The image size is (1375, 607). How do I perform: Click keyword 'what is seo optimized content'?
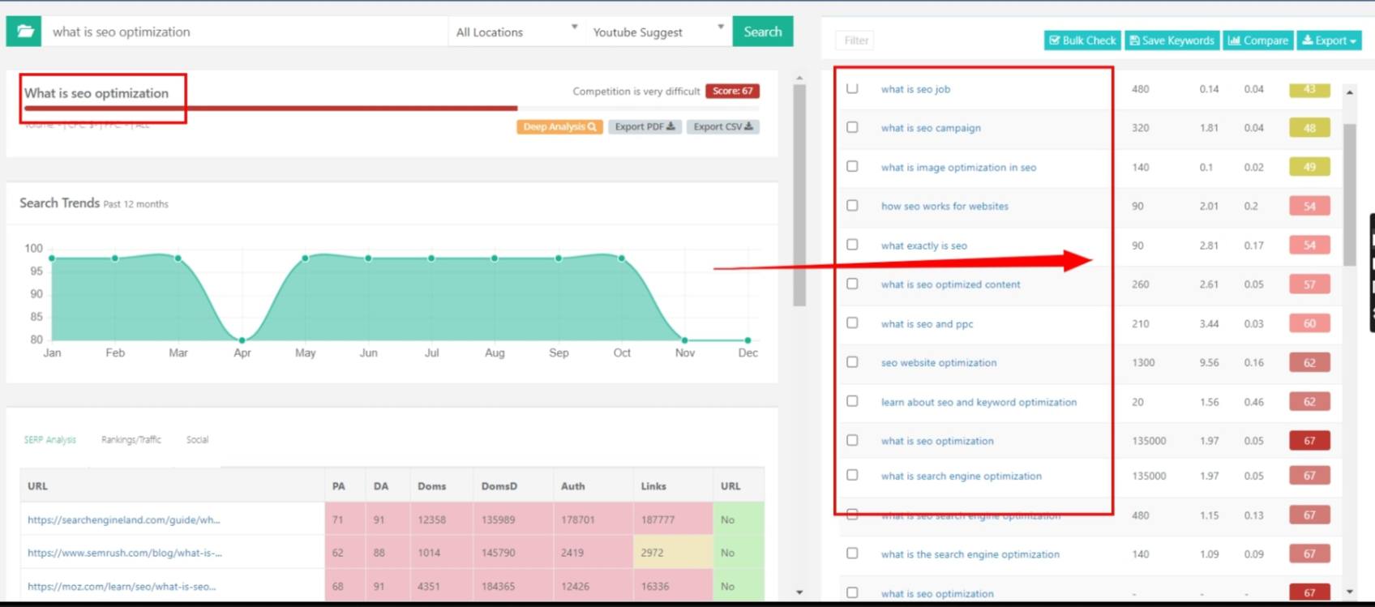[950, 284]
